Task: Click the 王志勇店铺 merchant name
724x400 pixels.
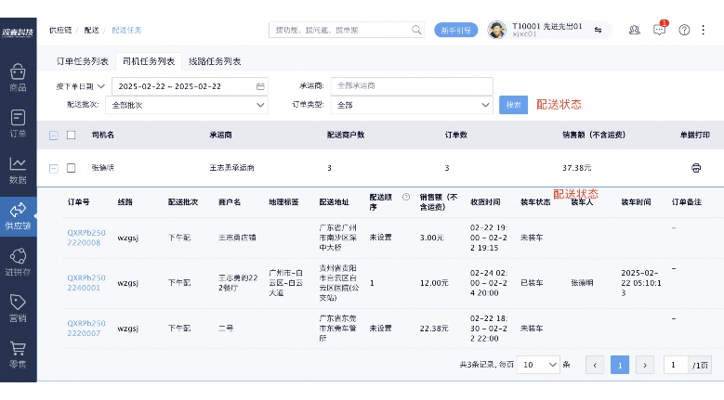Action: (237, 238)
